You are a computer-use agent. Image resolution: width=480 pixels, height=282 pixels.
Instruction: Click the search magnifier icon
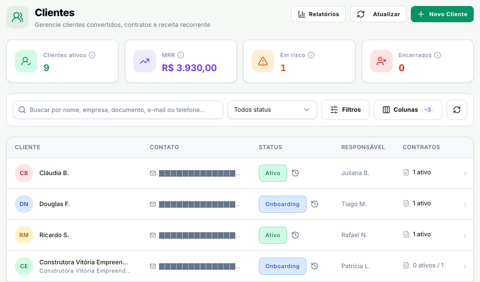click(22, 109)
